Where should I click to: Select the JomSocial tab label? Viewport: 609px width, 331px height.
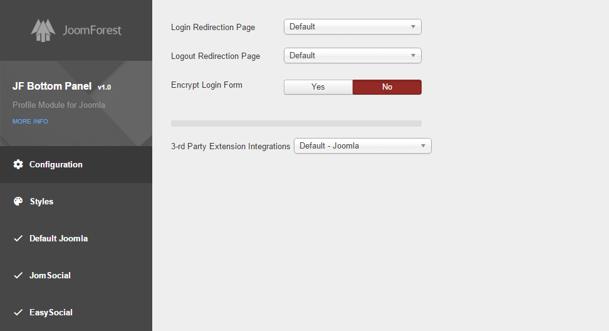[x=50, y=276]
